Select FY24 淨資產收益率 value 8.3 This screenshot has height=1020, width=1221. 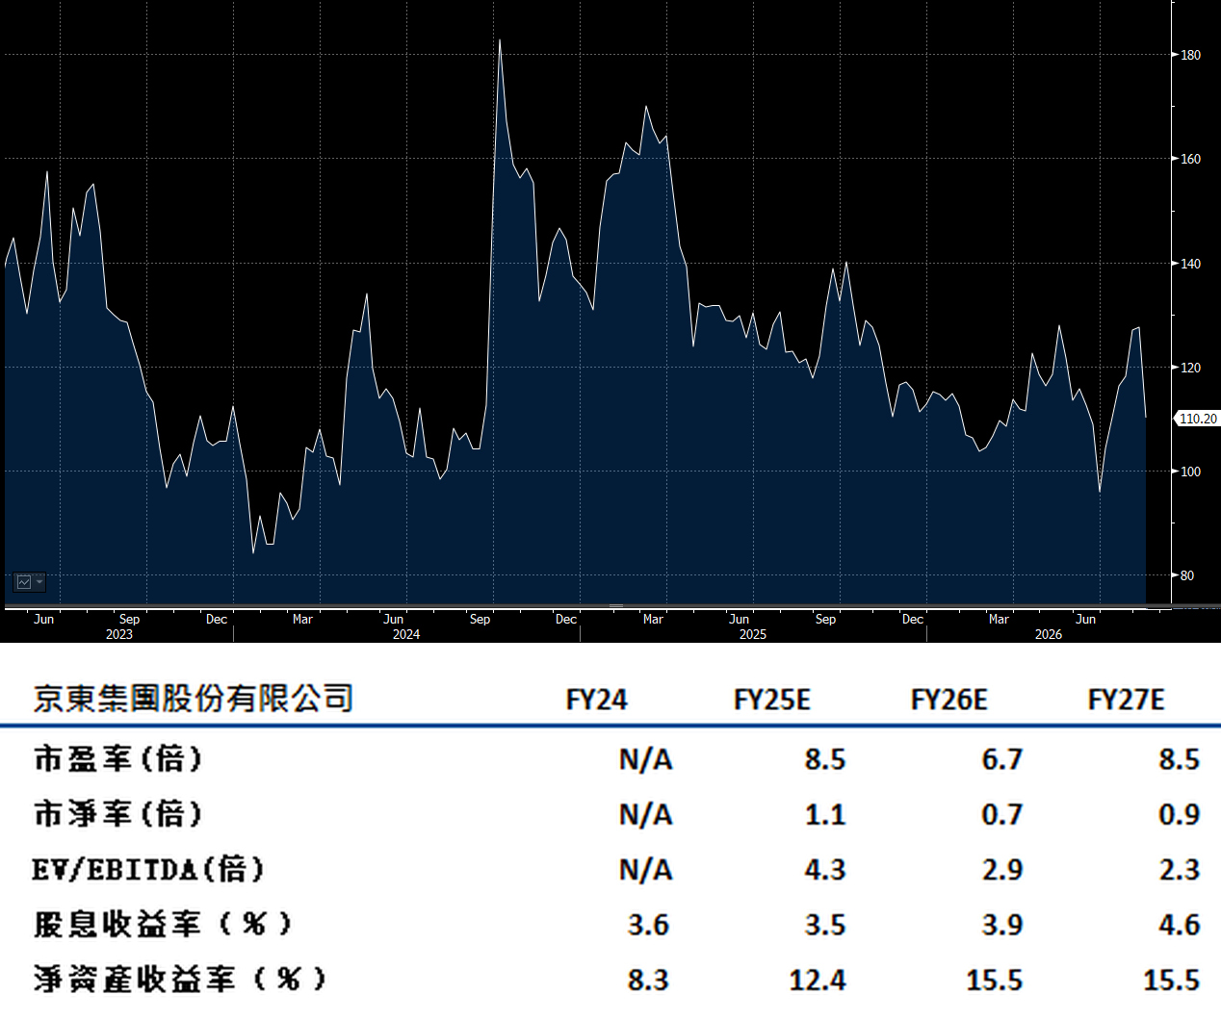(x=648, y=981)
